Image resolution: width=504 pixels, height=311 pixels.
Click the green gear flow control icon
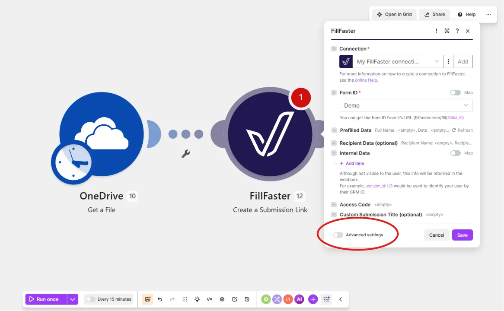tap(266, 299)
